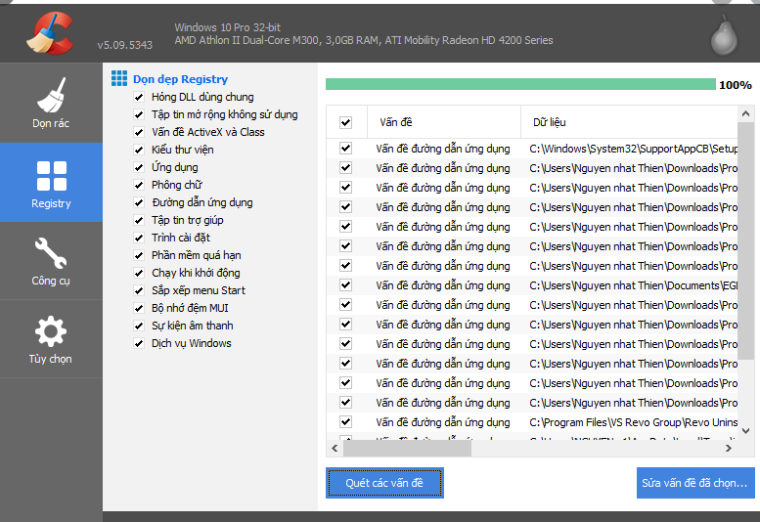Viewport: 760px width, 522px height.
Task: Open the Dọn rác cleaner section
Action: click(x=51, y=103)
